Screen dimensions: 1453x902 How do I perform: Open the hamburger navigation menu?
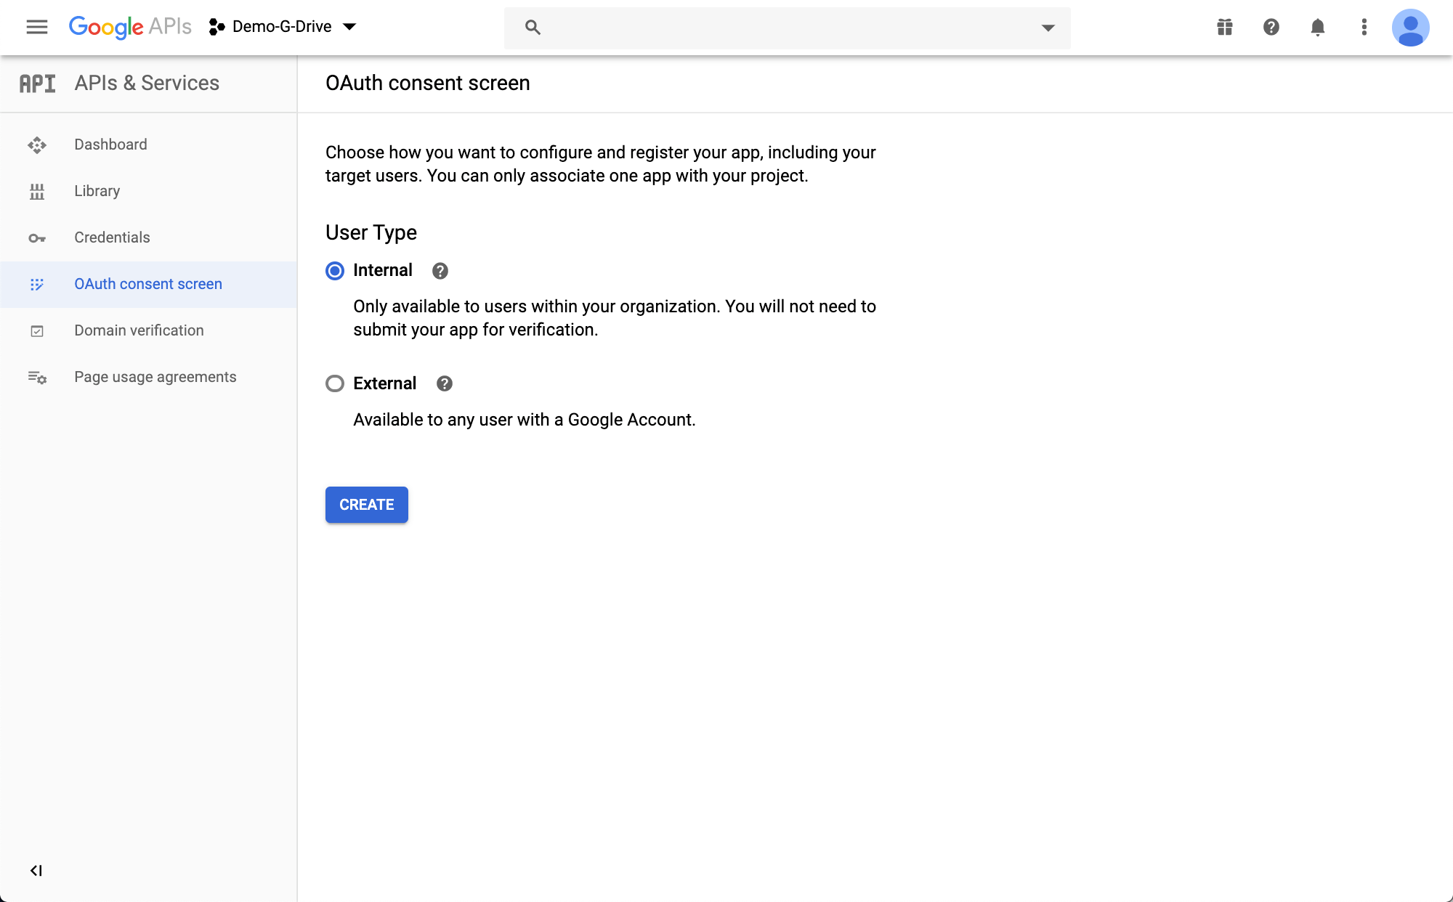[x=36, y=27]
